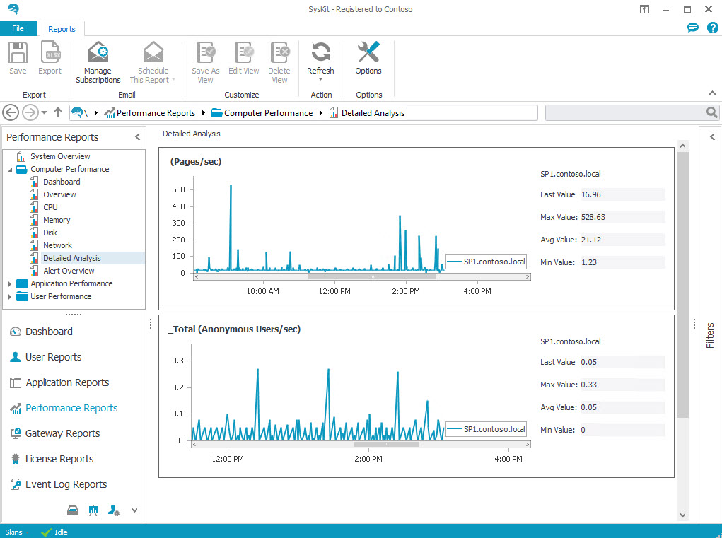Click Pages/sec chart right scroll arrow

click(528, 277)
